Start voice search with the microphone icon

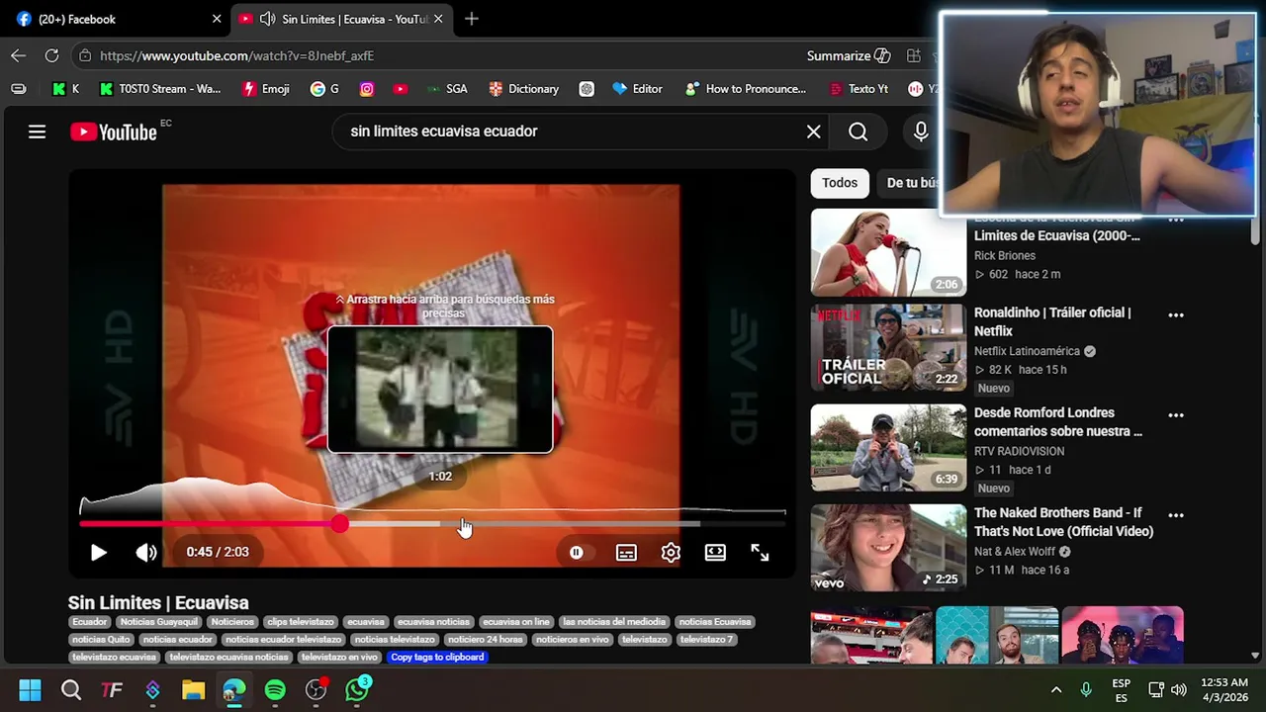click(921, 132)
